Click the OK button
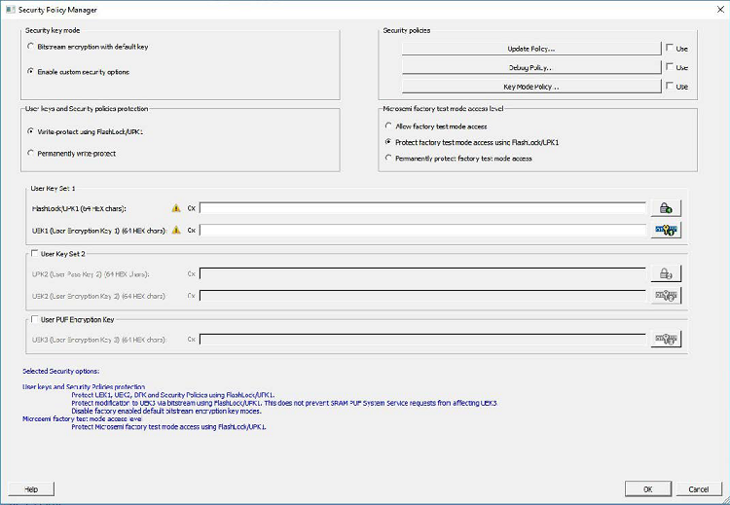 647,488
